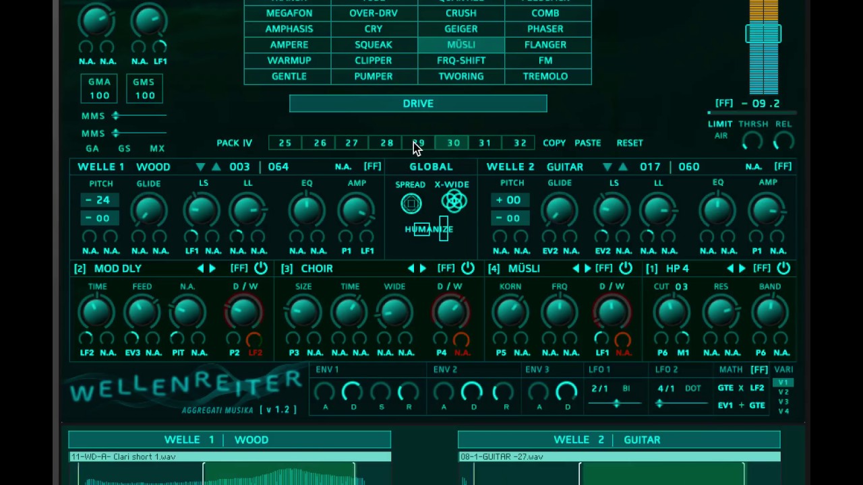863x485 pixels.
Task: Select variation V 1 under VARI
Action: [783, 383]
